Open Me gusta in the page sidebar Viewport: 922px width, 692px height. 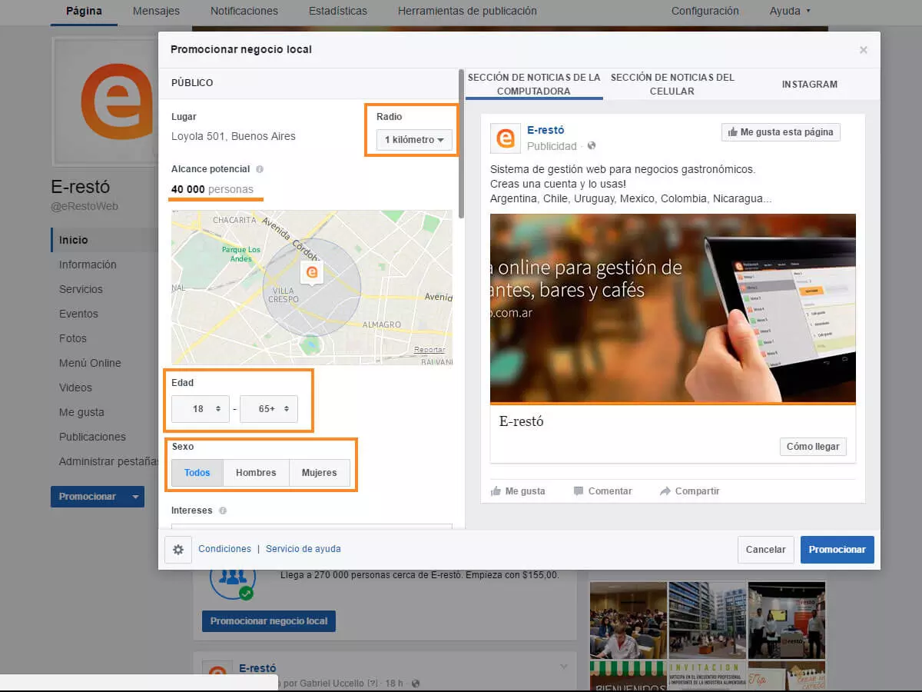coord(81,412)
